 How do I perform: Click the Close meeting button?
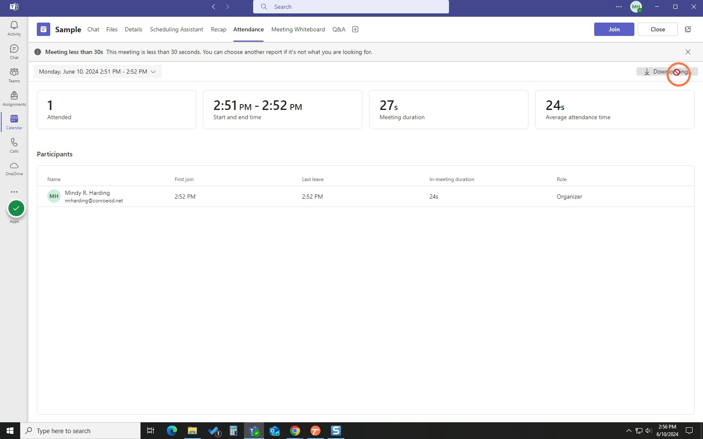pos(658,29)
